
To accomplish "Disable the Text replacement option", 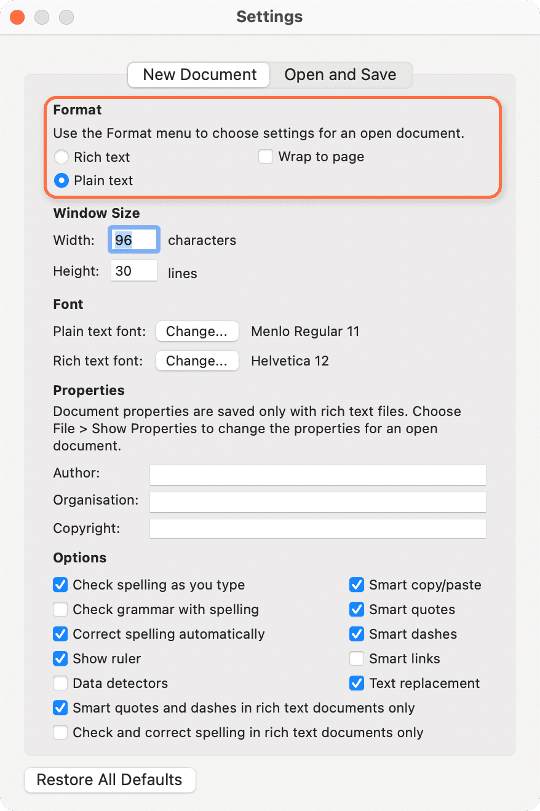I will (357, 683).
